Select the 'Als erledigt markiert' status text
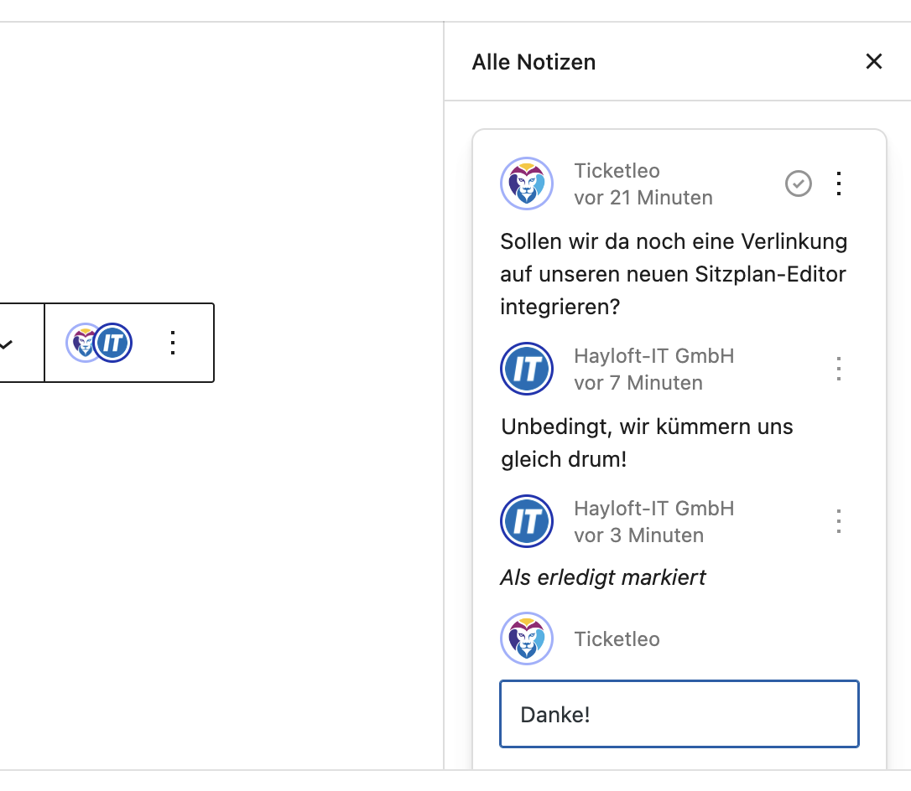Viewport: 911px width, 791px height. pos(602,577)
